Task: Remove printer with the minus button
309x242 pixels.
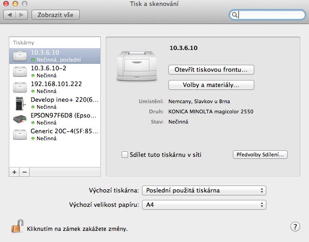Action: 25,172
